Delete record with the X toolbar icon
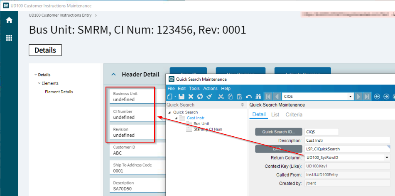Screen dimensions: 395x196 click(191, 97)
